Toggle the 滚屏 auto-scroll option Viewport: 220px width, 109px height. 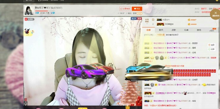(x=212, y=49)
